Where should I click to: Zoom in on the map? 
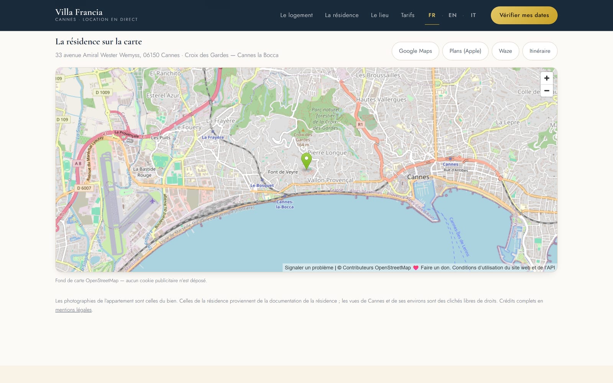coord(547,78)
